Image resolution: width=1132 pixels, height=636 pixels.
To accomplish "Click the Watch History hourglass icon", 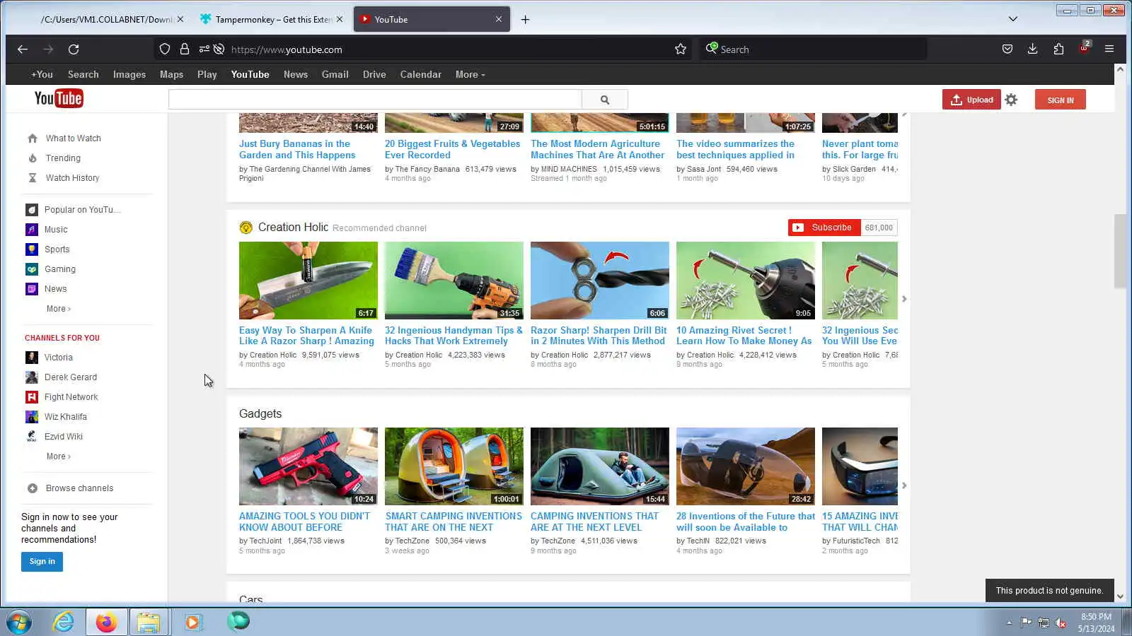I will (x=32, y=178).
